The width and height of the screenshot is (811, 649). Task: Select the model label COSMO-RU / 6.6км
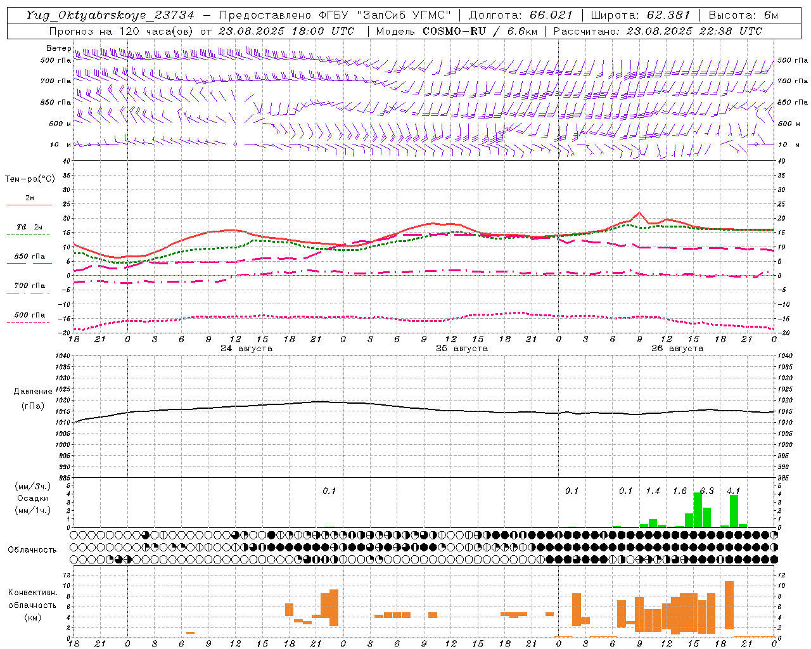[x=480, y=31]
